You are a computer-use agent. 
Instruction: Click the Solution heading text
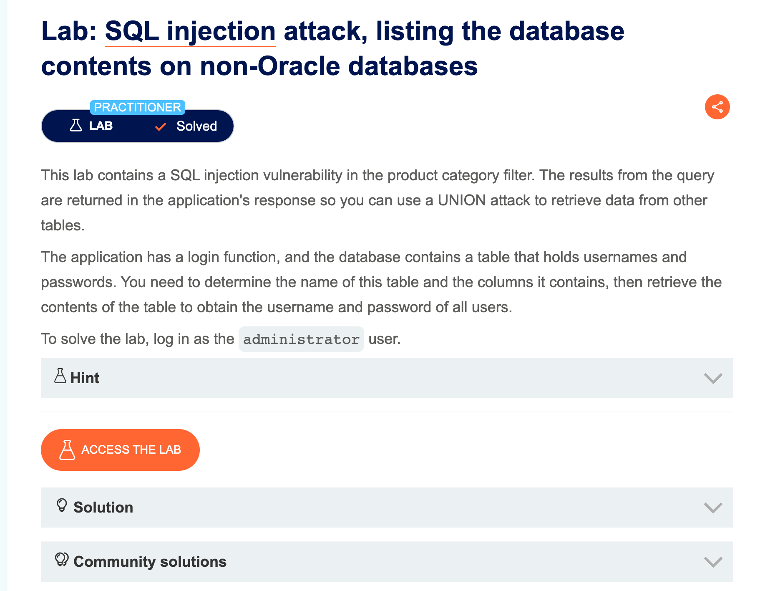point(103,508)
